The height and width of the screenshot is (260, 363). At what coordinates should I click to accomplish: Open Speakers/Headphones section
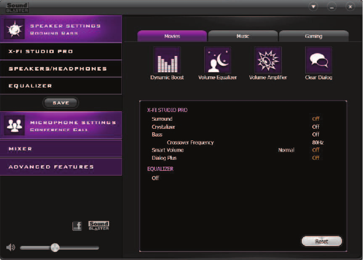(61, 69)
